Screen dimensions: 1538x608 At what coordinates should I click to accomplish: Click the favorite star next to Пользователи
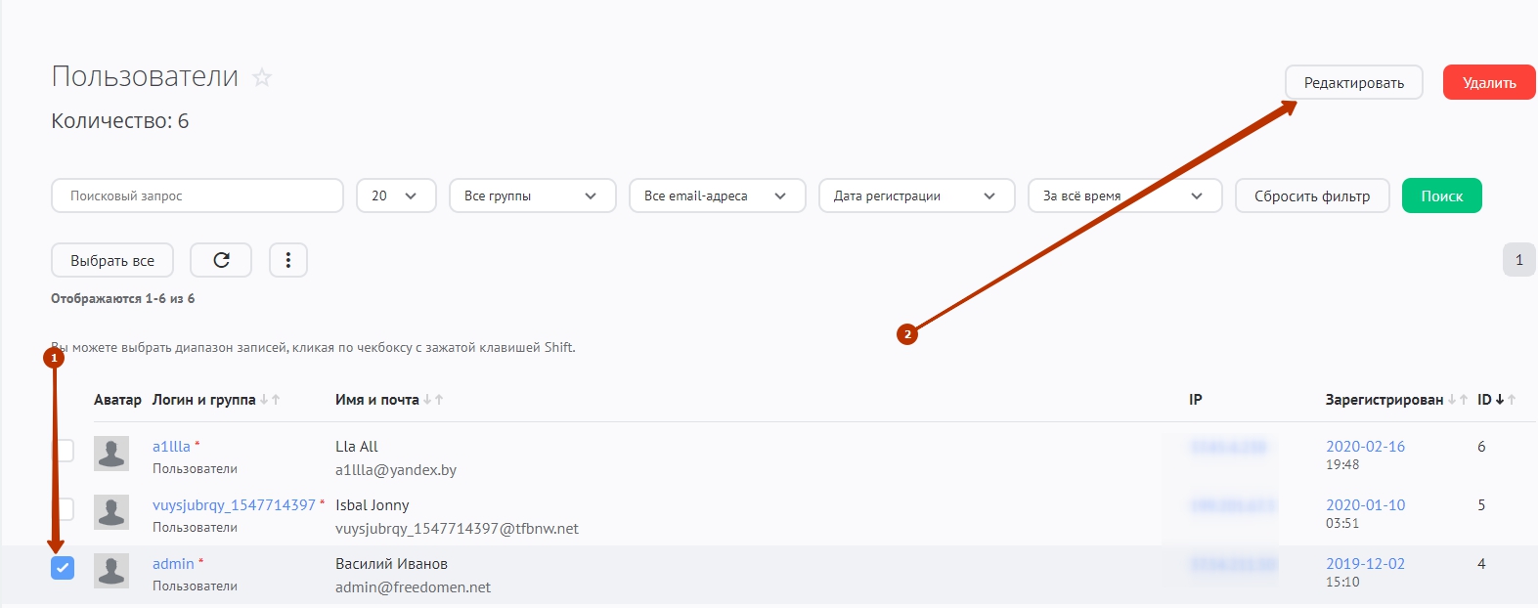pyautogui.click(x=262, y=77)
